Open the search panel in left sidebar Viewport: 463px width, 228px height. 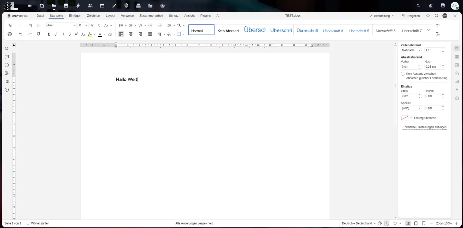click(x=7, y=49)
